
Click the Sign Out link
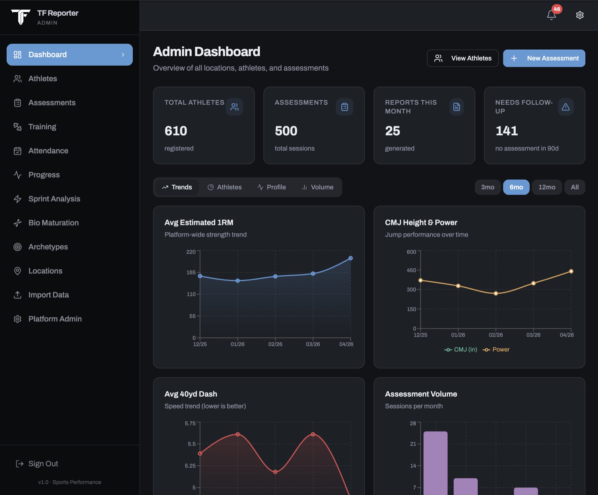pyautogui.click(x=37, y=464)
